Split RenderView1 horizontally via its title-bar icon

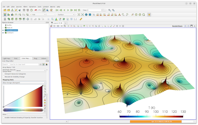(185, 26)
